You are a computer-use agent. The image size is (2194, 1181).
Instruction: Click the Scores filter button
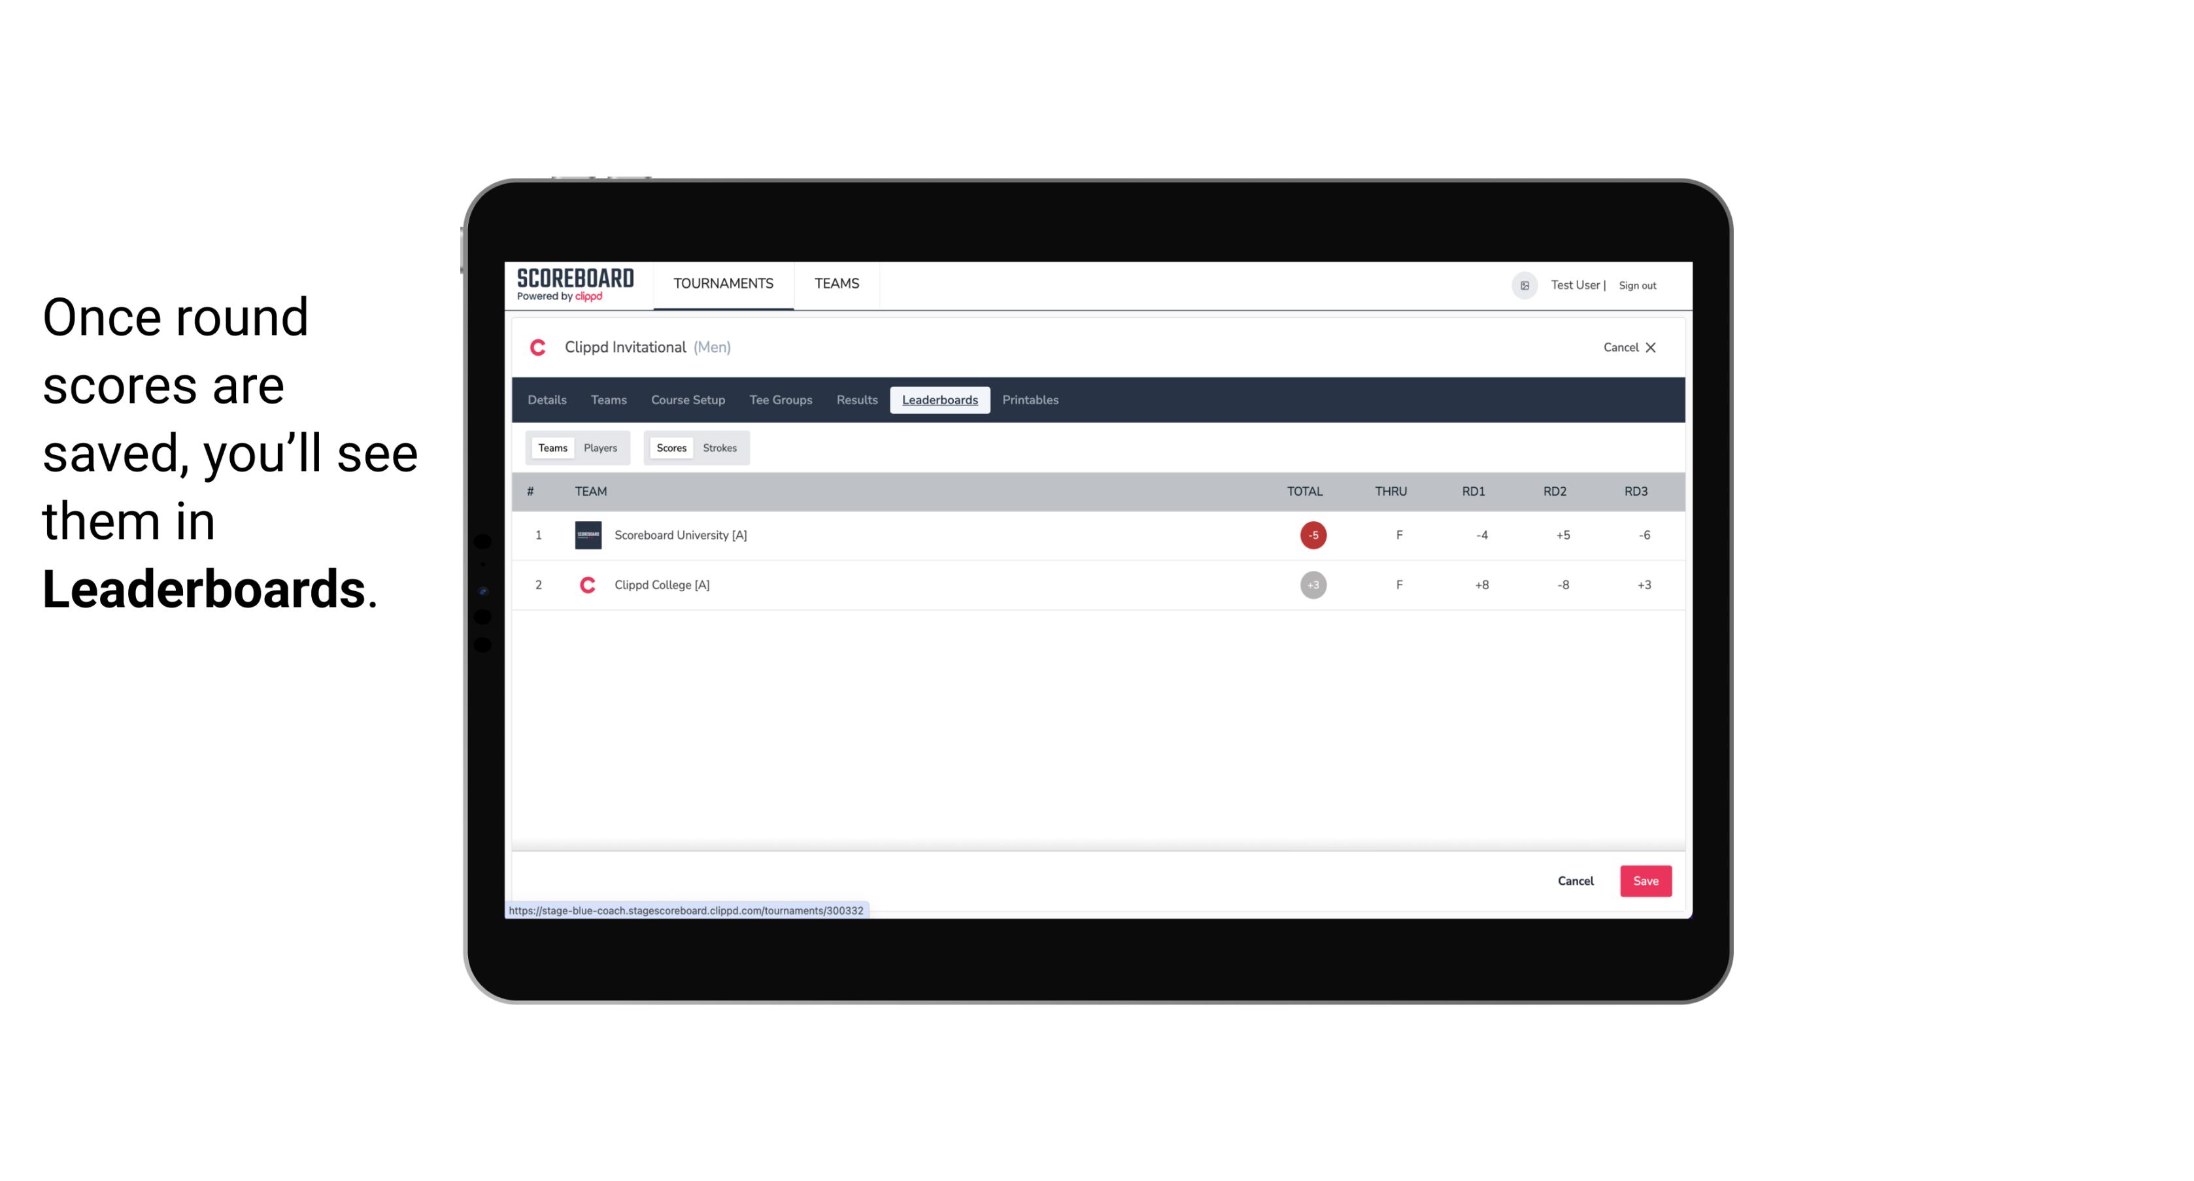coord(670,447)
